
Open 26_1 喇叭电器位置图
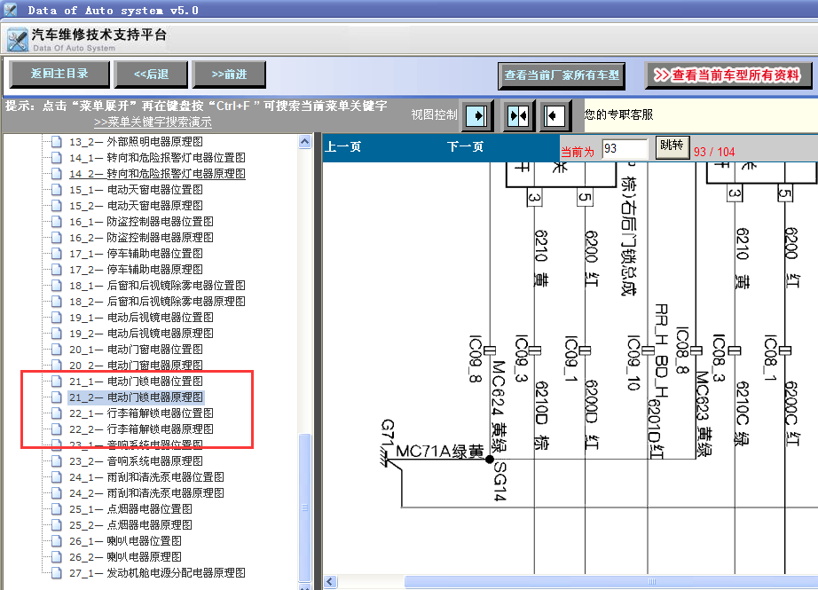click(126, 541)
